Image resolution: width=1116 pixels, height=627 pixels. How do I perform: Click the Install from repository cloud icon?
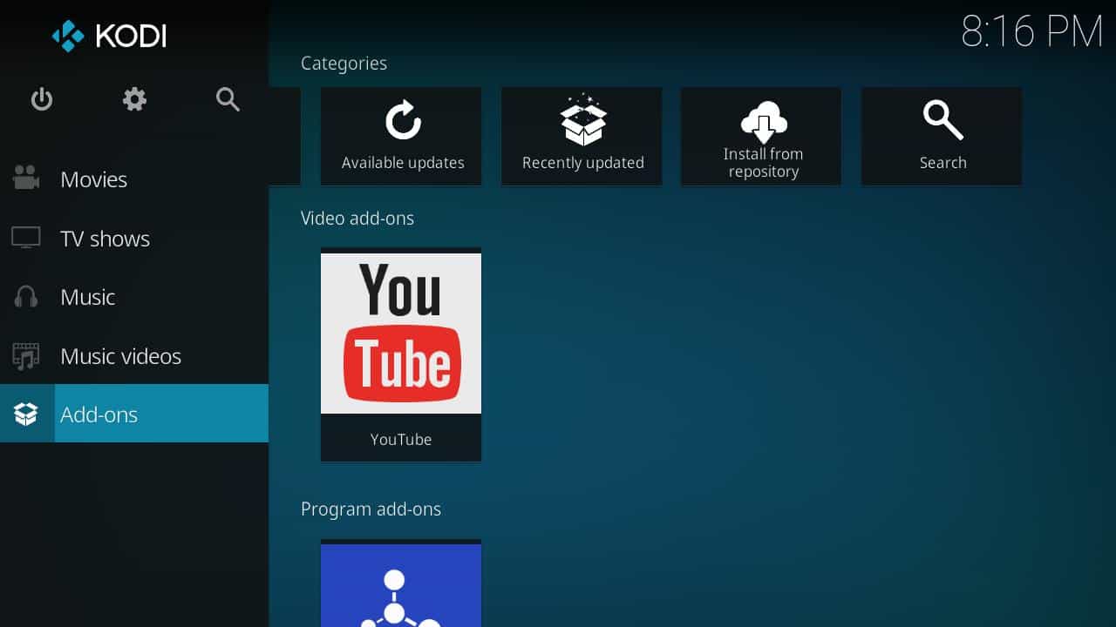tap(764, 122)
